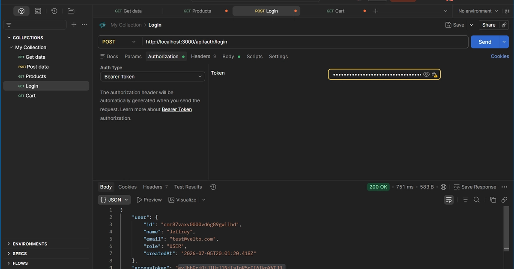
Task: Open the Save options dropdown arrow
Action: pyautogui.click(x=472, y=25)
